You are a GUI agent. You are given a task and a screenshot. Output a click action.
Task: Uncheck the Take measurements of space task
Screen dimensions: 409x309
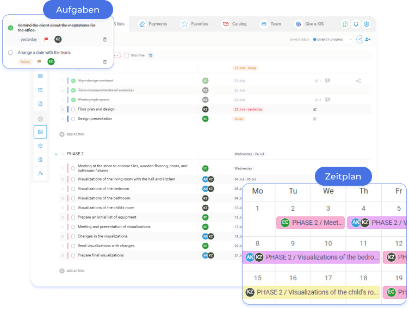point(73,90)
